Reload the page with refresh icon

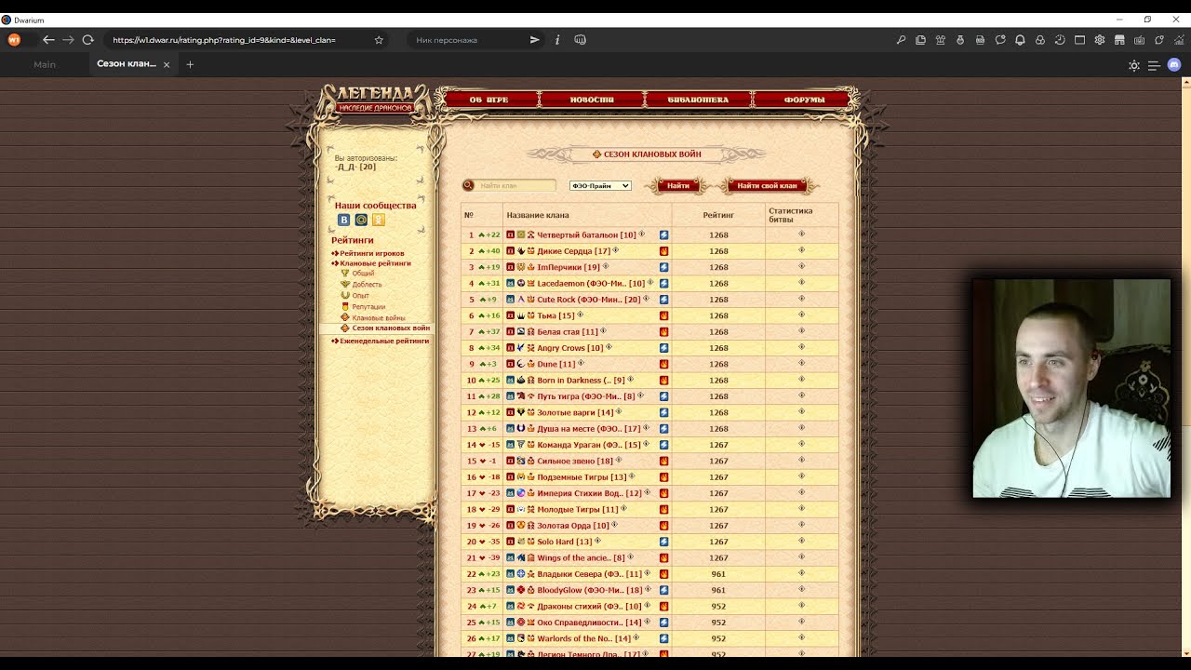pyautogui.click(x=87, y=40)
